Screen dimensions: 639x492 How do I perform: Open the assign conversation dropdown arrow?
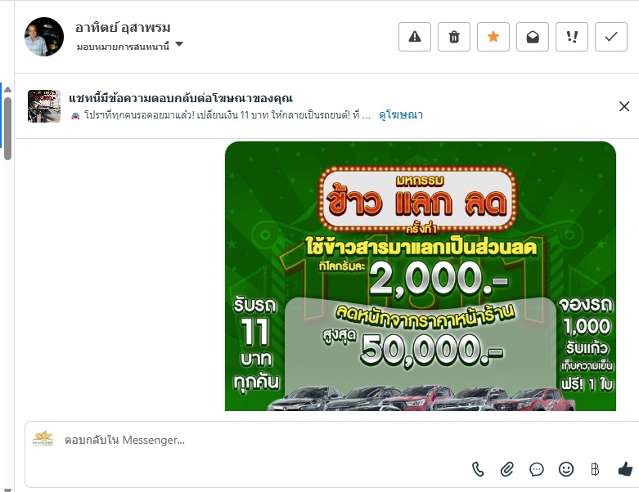point(179,44)
